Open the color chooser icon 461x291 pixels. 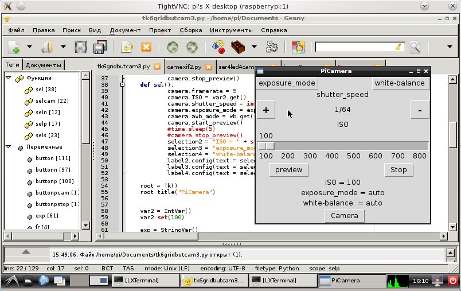click(298, 47)
